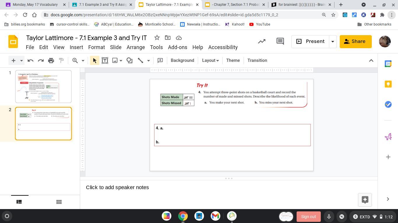
Task: Open the Insert menu
Action: [x=76, y=47]
